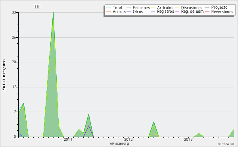Click the Ediciones/mes axis title
The width and height of the screenshot is (238, 147).
4,75
